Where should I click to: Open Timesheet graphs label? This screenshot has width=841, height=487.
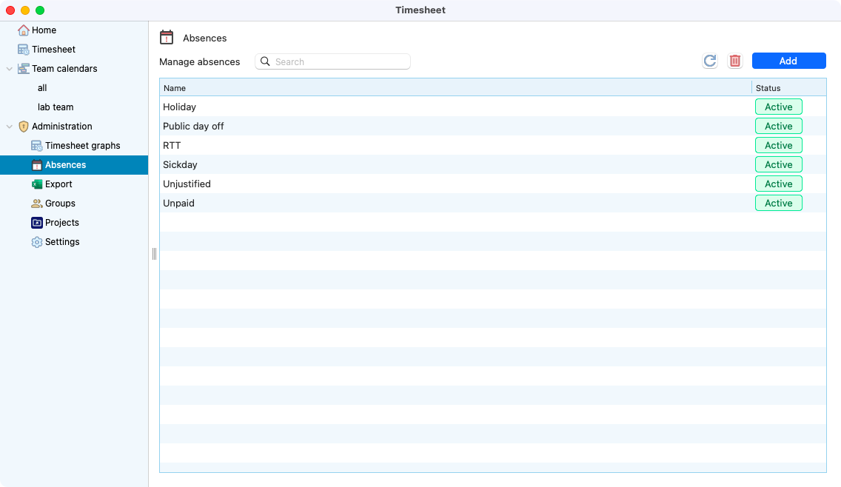coord(83,146)
